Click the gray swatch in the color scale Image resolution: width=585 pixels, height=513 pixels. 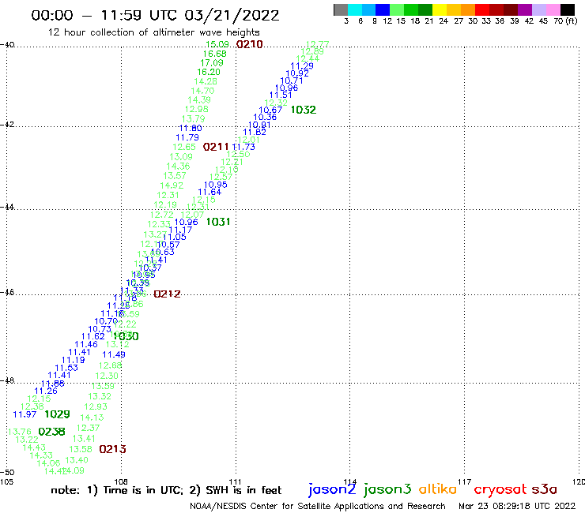coord(341,10)
